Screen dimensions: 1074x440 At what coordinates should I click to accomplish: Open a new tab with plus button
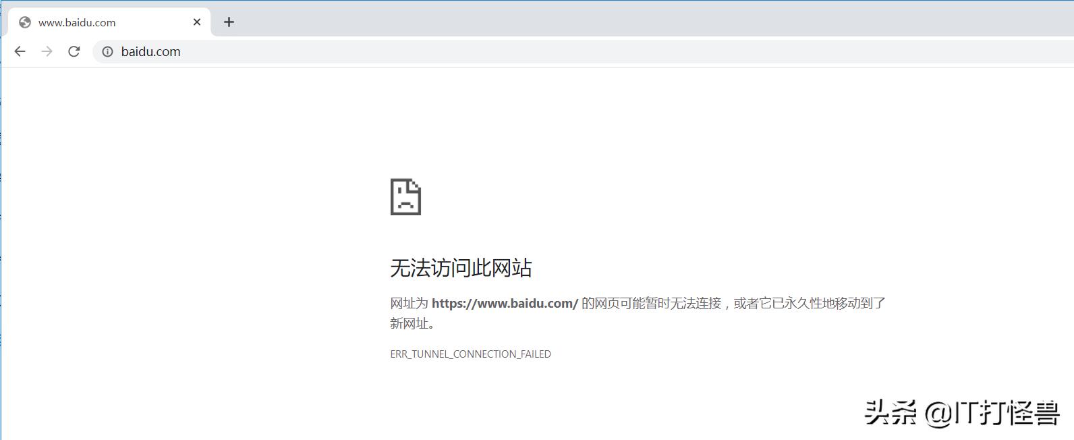tap(229, 22)
